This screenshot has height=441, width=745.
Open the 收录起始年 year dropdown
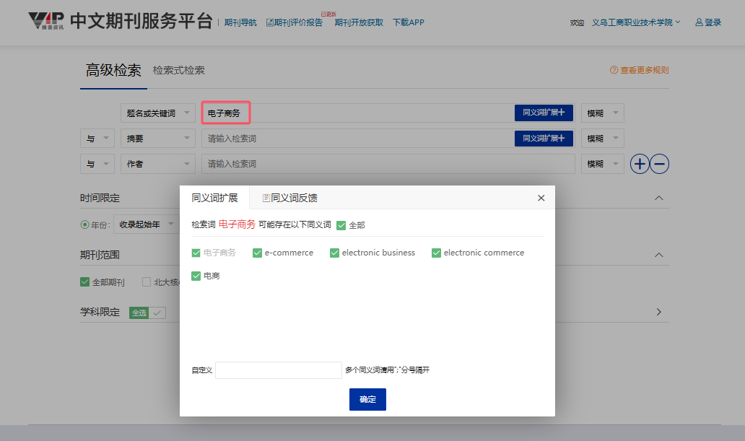147,224
